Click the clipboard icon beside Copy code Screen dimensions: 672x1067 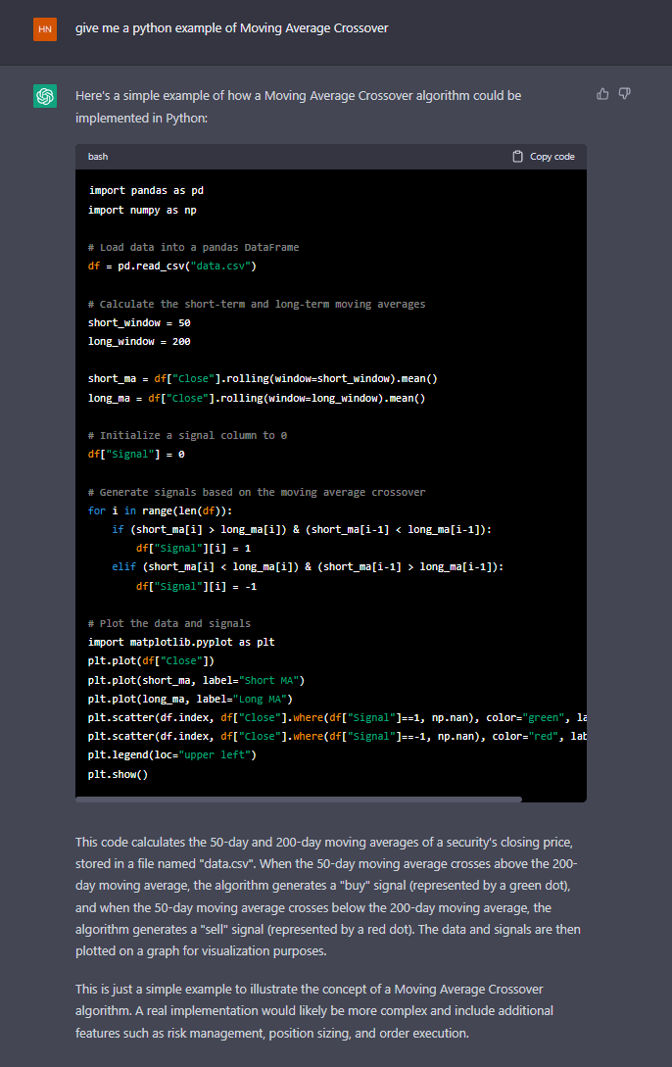click(x=517, y=157)
